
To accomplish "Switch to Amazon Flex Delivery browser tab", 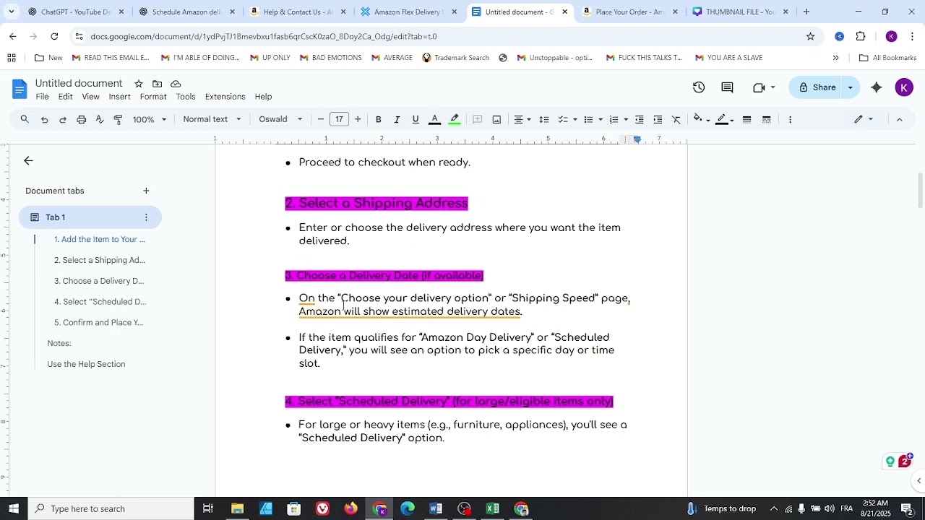I will 407,12.
